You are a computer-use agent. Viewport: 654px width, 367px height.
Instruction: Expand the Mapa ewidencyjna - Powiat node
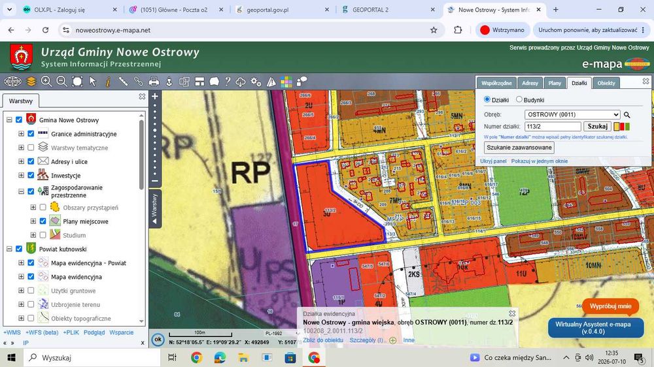click(x=22, y=263)
